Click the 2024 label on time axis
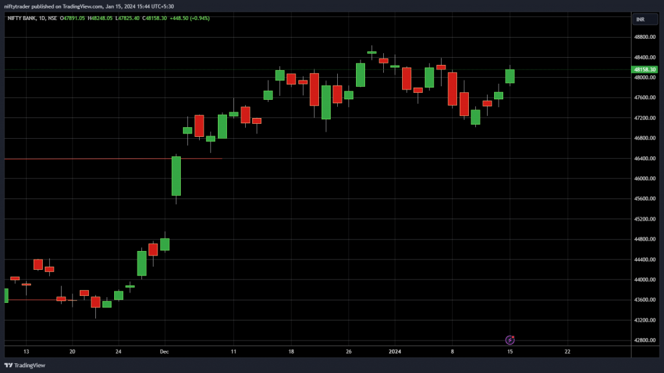The width and height of the screenshot is (664, 373). pyautogui.click(x=395, y=352)
